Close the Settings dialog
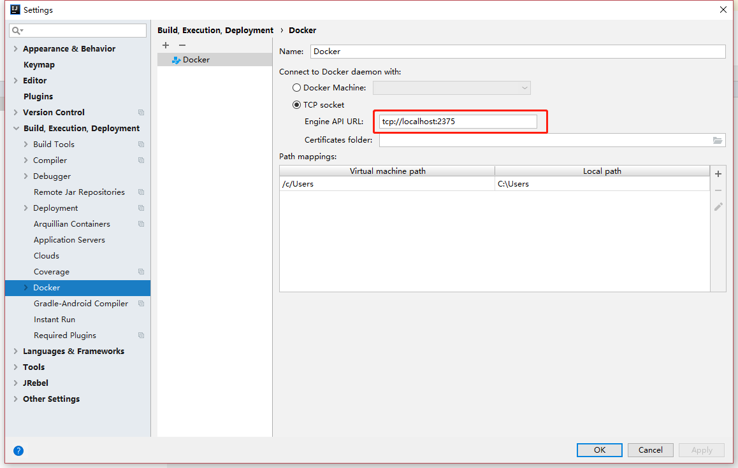 (x=723, y=10)
